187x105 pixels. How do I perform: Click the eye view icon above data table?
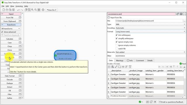[x=123, y=67]
